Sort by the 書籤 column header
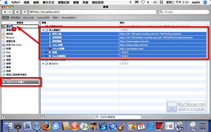 coord(80,23)
